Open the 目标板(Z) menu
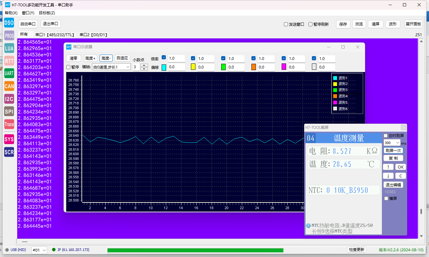Viewport: 429px width, 257px height. coord(47,13)
